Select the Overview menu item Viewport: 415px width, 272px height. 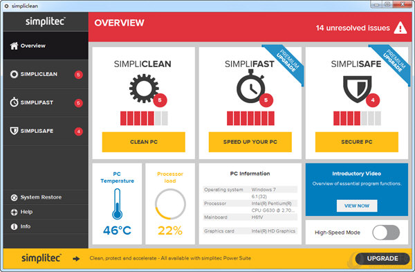coord(46,46)
